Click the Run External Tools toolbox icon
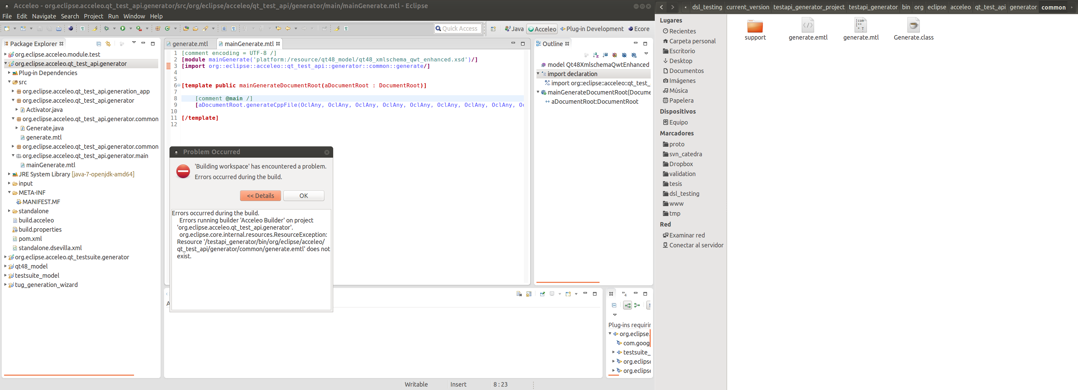The height and width of the screenshot is (390, 1078). pos(139,28)
